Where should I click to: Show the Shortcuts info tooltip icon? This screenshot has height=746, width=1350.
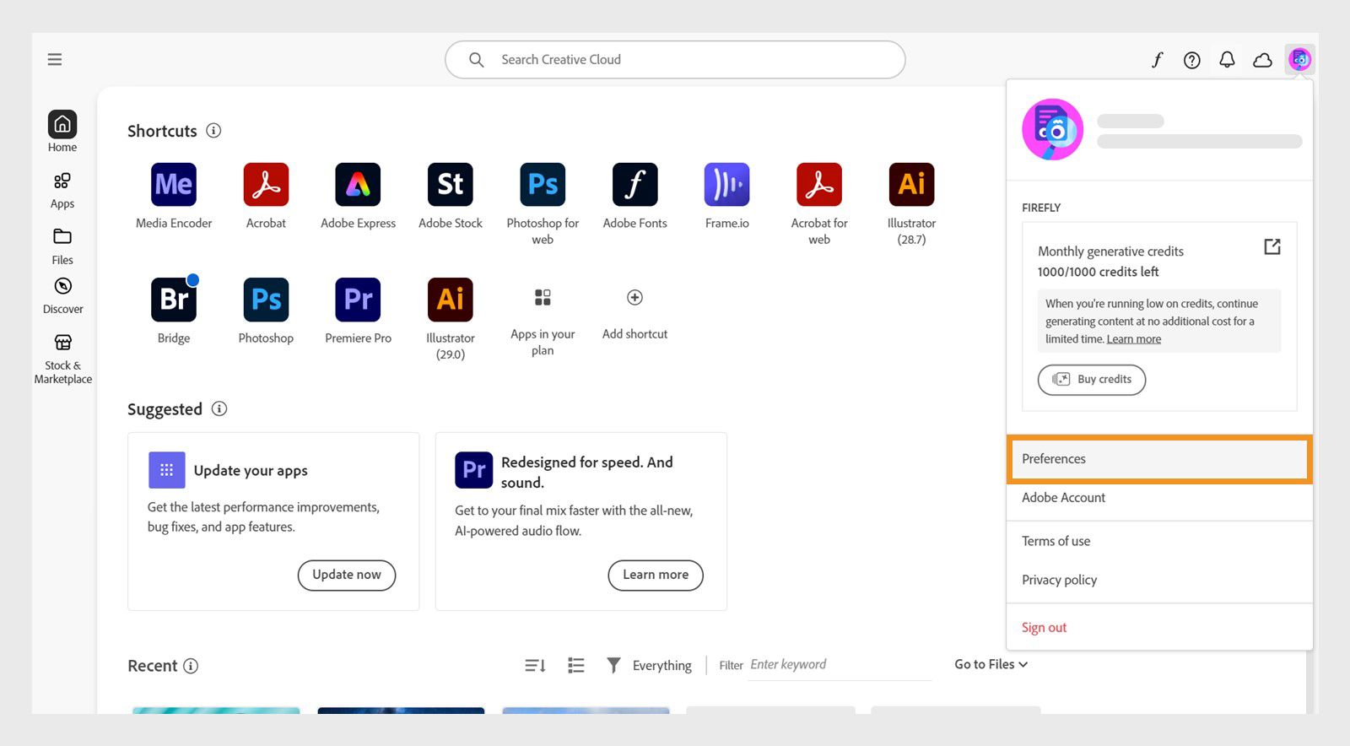click(x=213, y=131)
